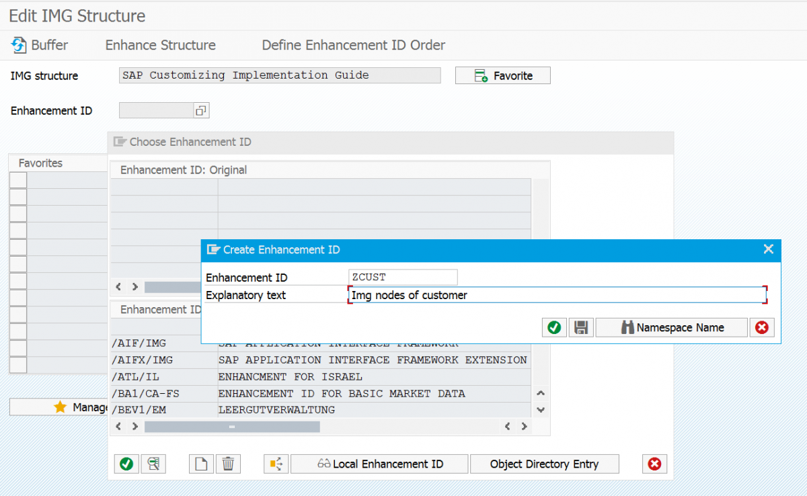
Task: Open Enhance Structure from the menu bar
Action: 160,45
